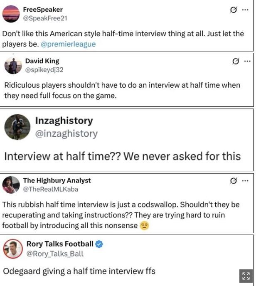Click FreeSpeaker's sunset profile avatar

(11, 14)
